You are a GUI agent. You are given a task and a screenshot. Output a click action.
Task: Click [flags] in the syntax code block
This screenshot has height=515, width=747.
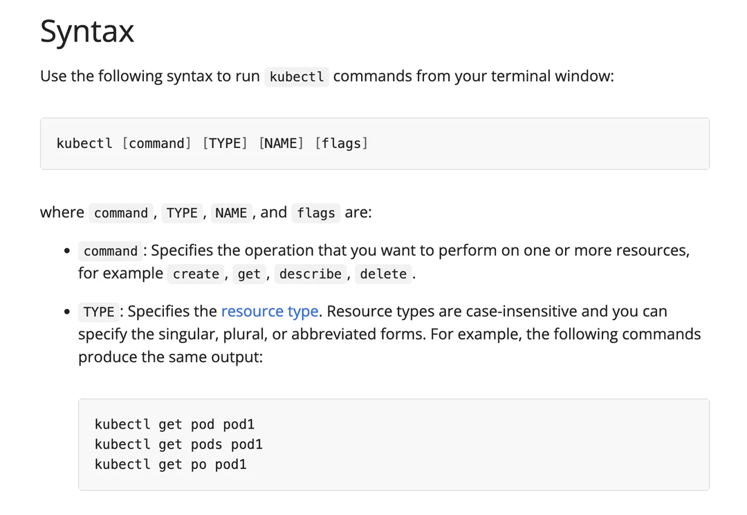[341, 144]
